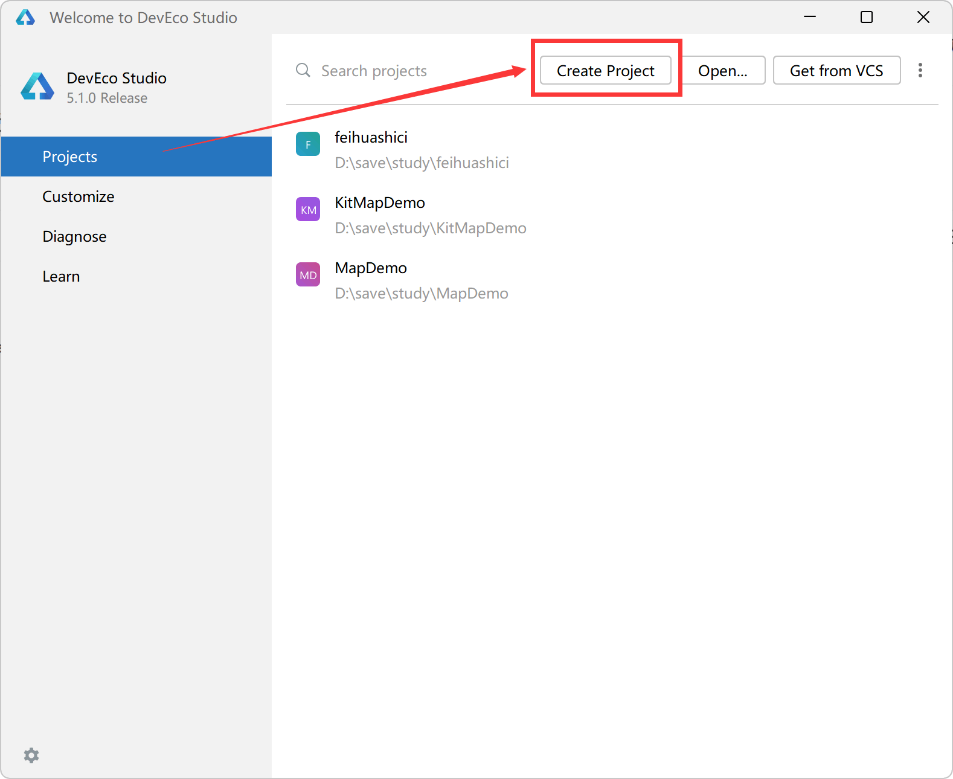This screenshot has height=779, width=953.
Task: Click path D:\save\study\feihuashici
Action: (422, 163)
